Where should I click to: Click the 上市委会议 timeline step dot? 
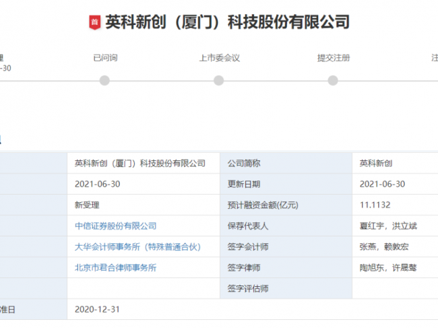pos(219,81)
